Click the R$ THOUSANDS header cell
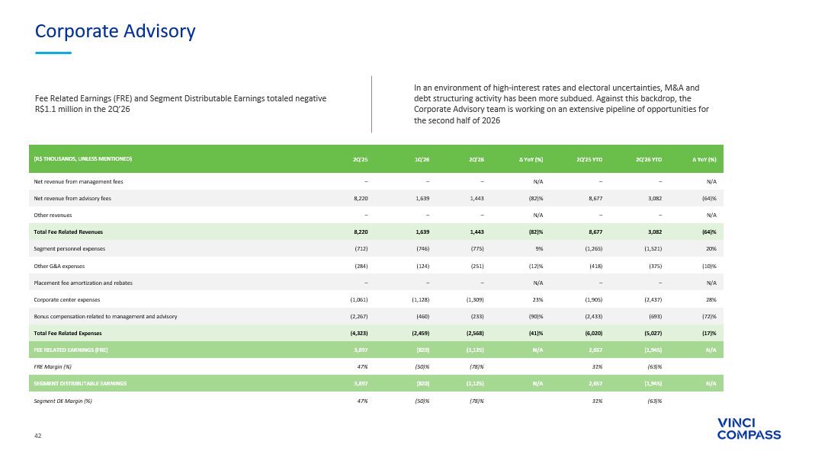The width and height of the screenshot is (815, 457). tap(82, 159)
